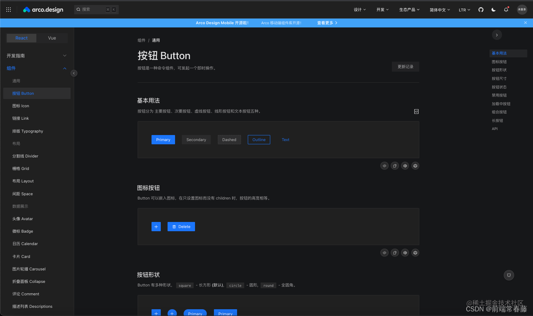Viewport: 533px width, 316px height.
Task: Collapse the 组件 sidebar section
Action: click(x=37, y=68)
